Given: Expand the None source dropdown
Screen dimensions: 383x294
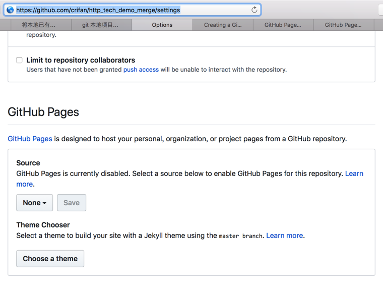Looking at the screenshot, I should [34, 203].
